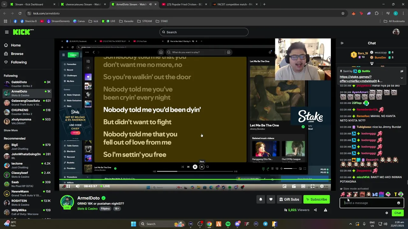
Task: Open the STREAM bookmarks folder
Action: coord(144,21)
